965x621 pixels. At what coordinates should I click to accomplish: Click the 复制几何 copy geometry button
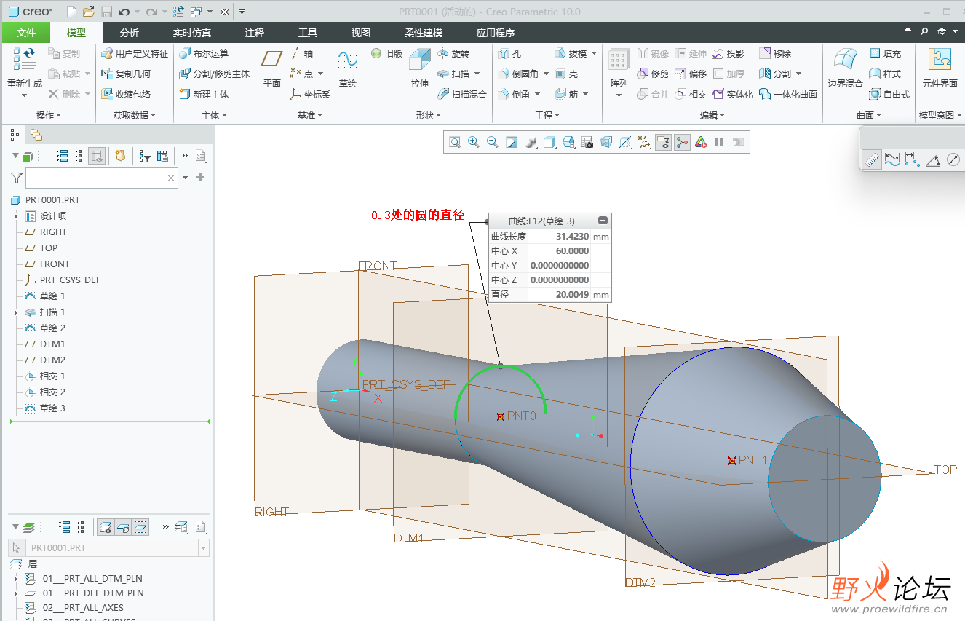click(126, 74)
